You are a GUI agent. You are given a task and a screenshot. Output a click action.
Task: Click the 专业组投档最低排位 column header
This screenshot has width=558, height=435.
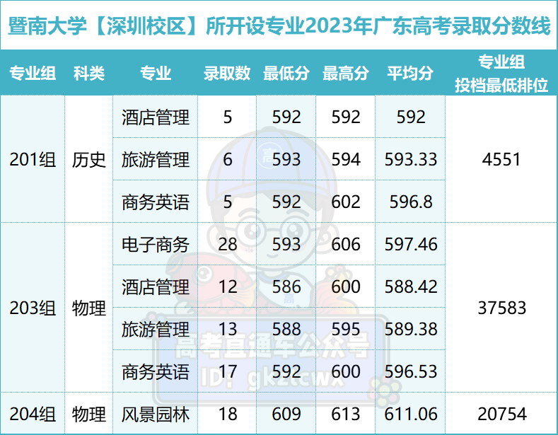pyautogui.click(x=501, y=74)
